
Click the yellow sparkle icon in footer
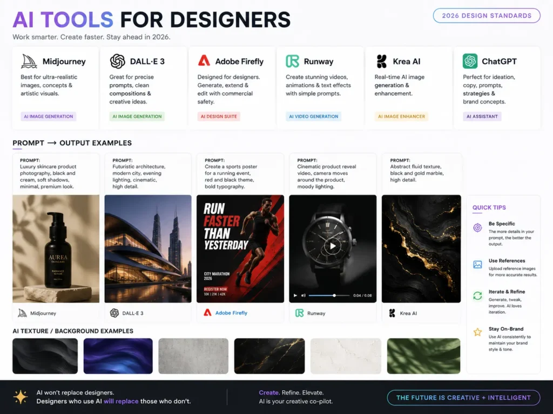[21, 397]
